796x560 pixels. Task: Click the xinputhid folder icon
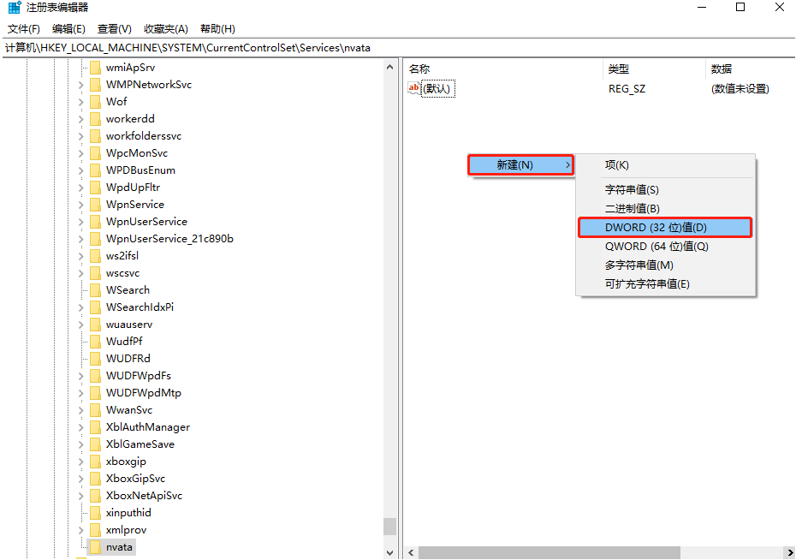tap(95, 512)
